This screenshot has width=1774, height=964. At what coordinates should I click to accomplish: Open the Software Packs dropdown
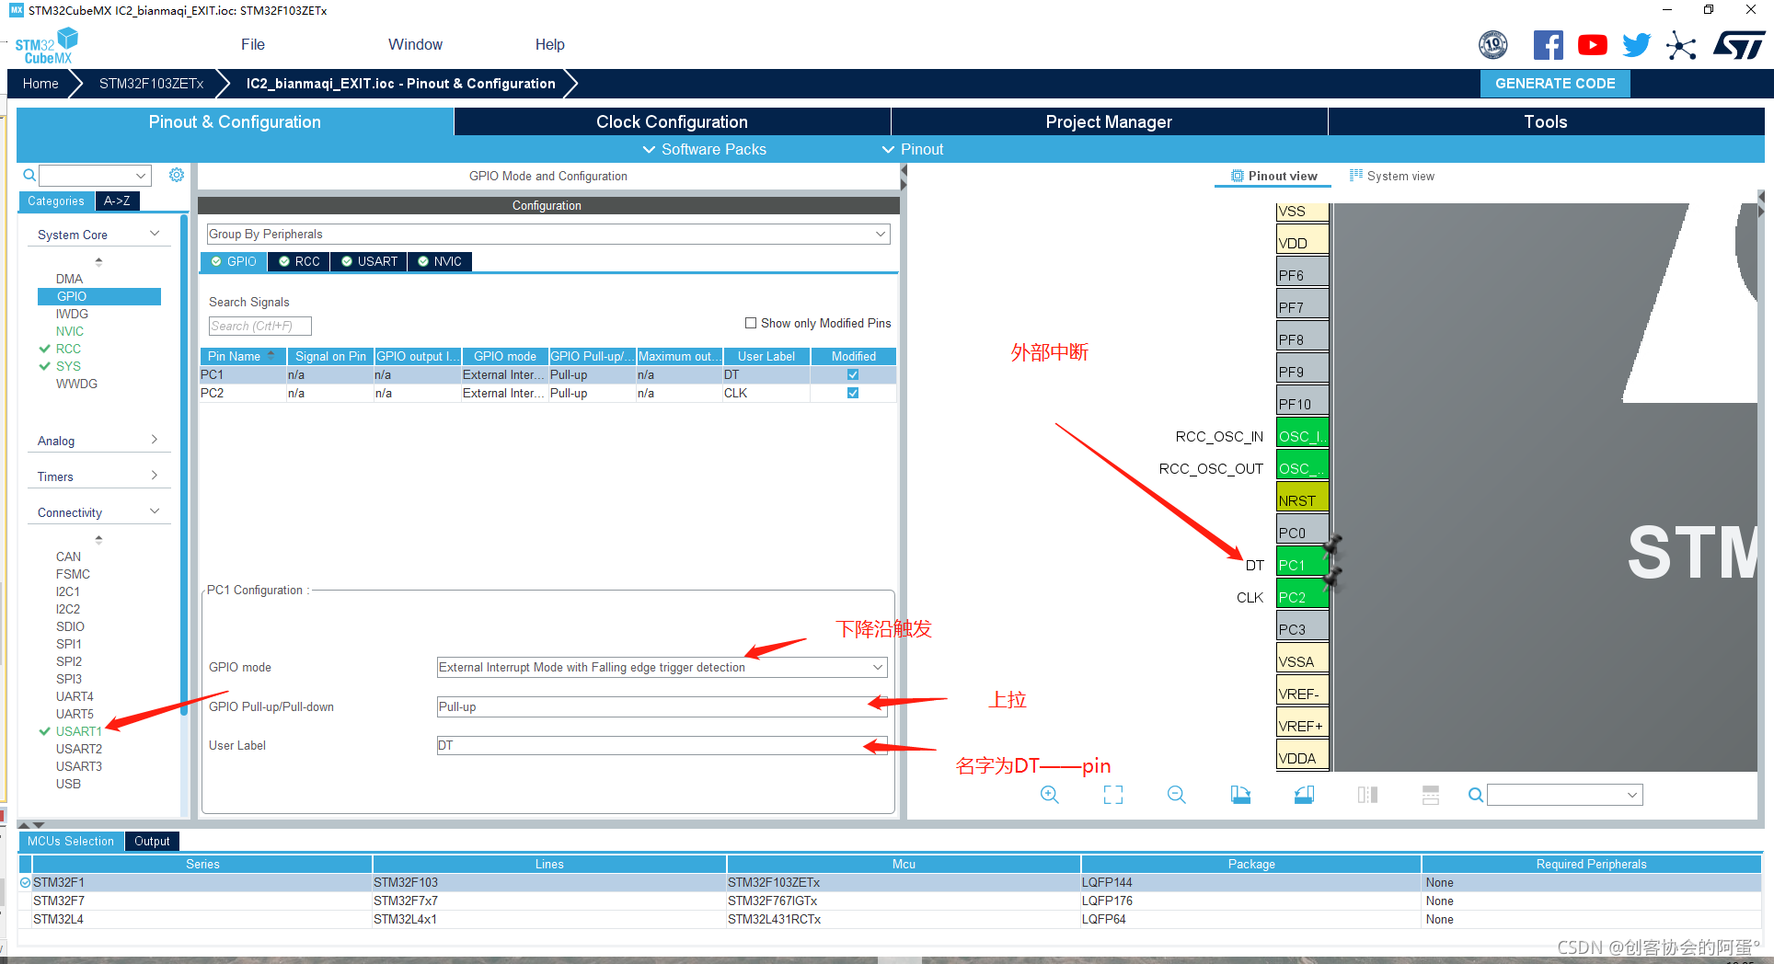pos(704,149)
